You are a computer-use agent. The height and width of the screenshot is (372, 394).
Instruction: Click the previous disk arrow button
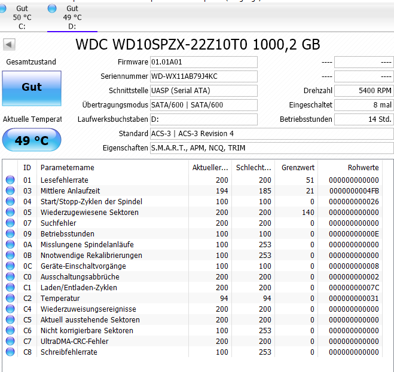point(9,45)
